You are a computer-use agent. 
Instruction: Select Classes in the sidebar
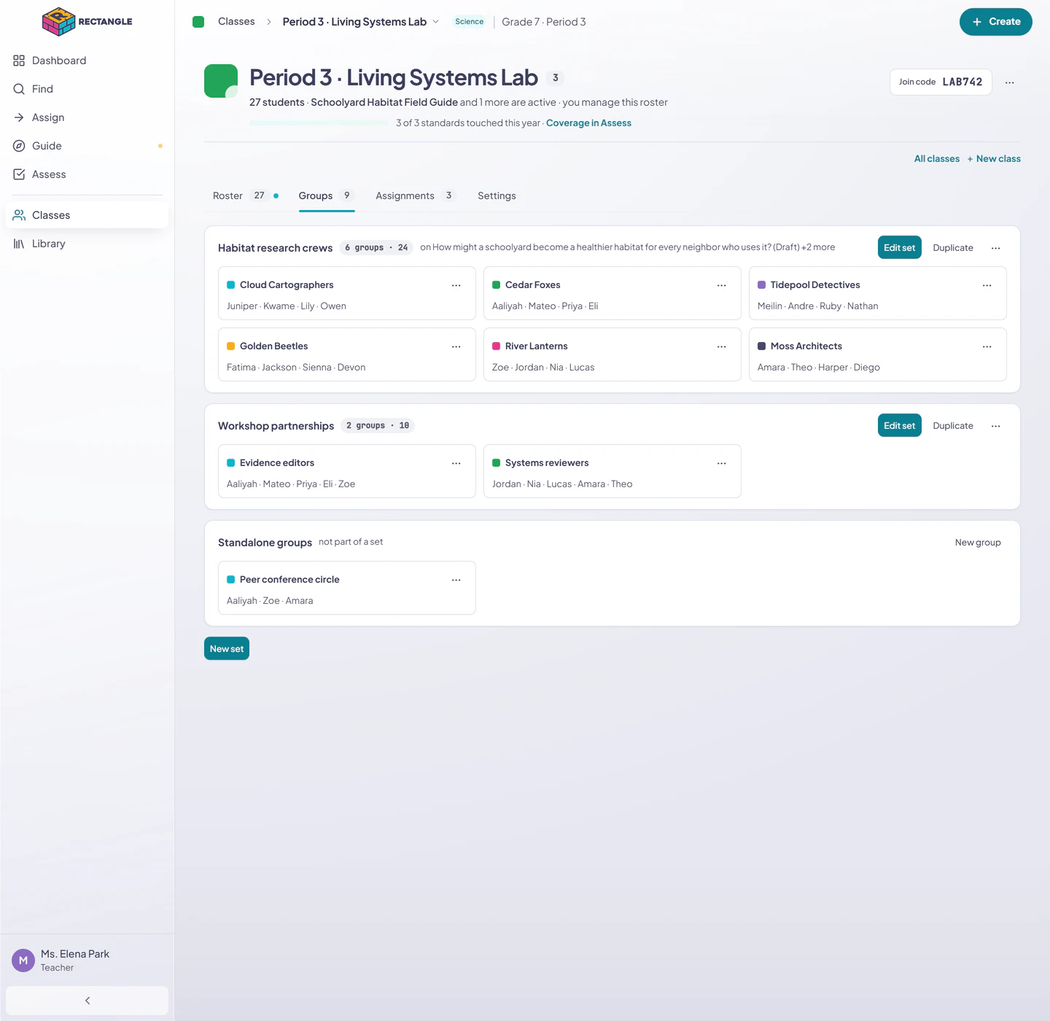coord(87,215)
